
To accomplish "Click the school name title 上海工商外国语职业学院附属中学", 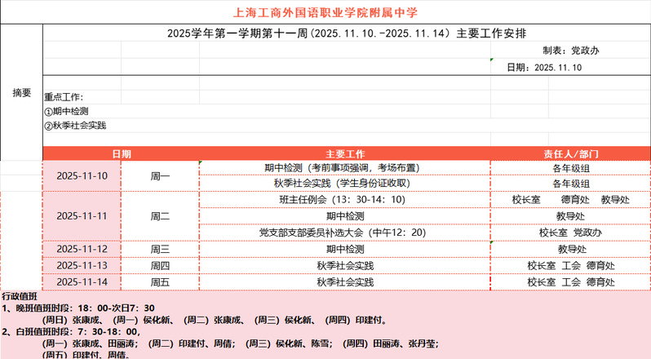I will click(325, 12).
